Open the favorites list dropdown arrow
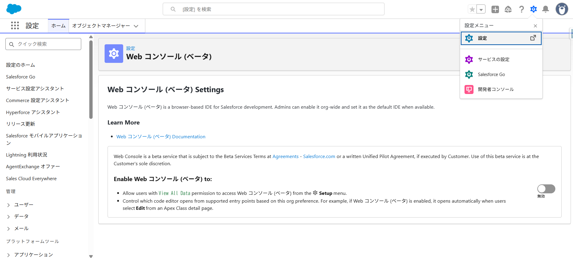The width and height of the screenshot is (573, 258). click(x=481, y=9)
